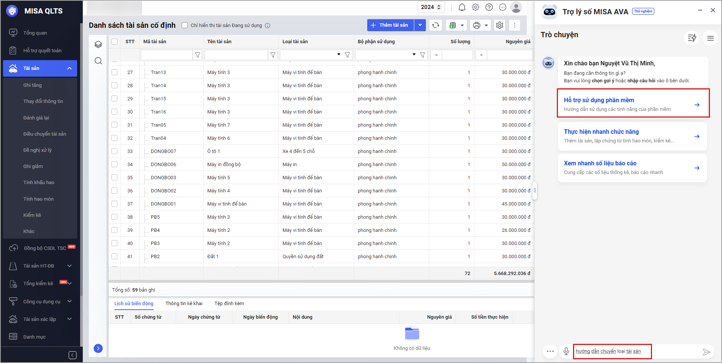Screen dimensions: 722x363
Task: Click the search magnifier icon beside table
Action: [98, 61]
